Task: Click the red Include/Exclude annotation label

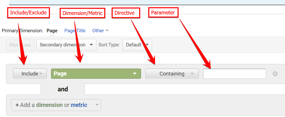Action: [x=28, y=12]
